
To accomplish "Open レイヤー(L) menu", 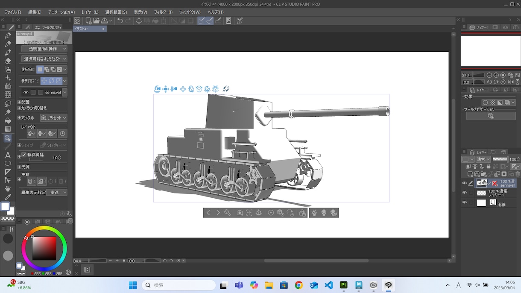I will tap(90, 12).
